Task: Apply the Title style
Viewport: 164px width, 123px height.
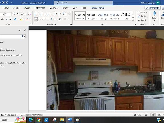Action: tap(126, 16)
